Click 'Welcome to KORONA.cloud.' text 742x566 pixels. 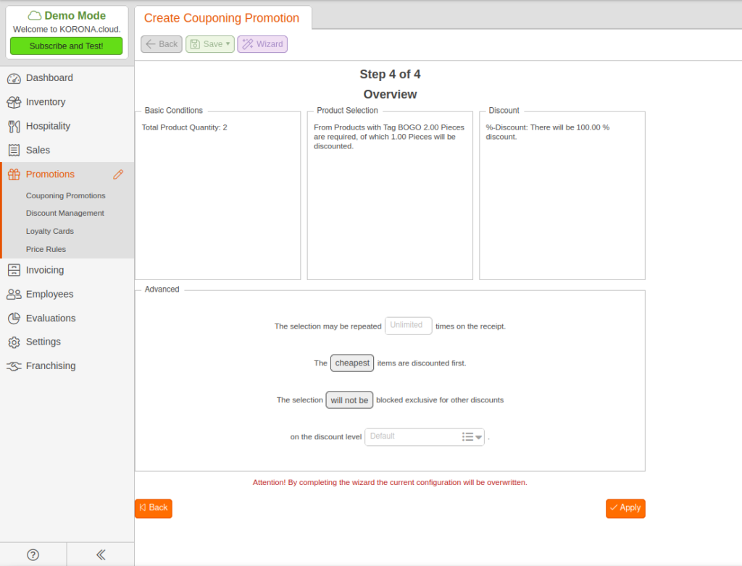67,30
